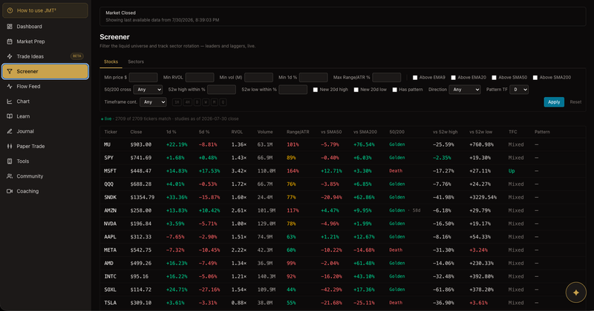
Task: Click the Tools icon in sidebar
Action: [10, 161]
